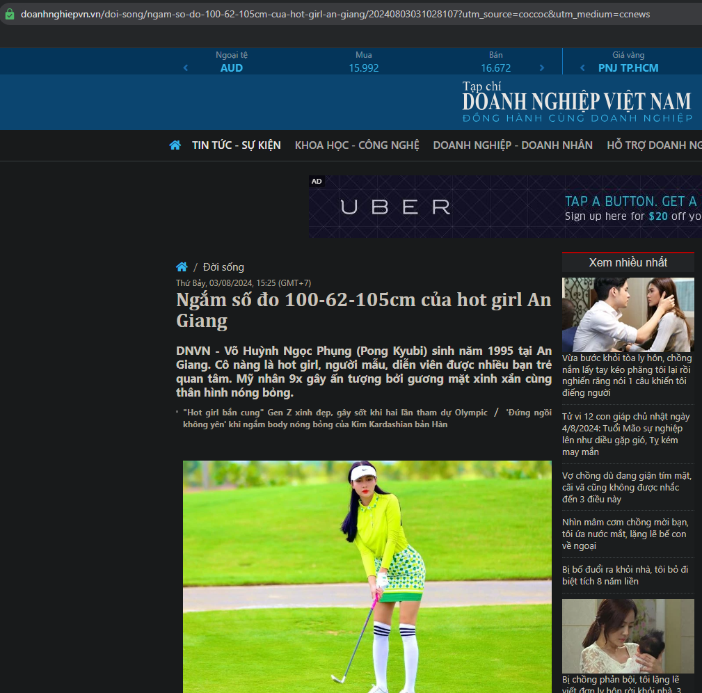The width and height of the screenshot is (702, 693).
Task: Click the Uber advertisement banner
Action: tap(505, 207)
